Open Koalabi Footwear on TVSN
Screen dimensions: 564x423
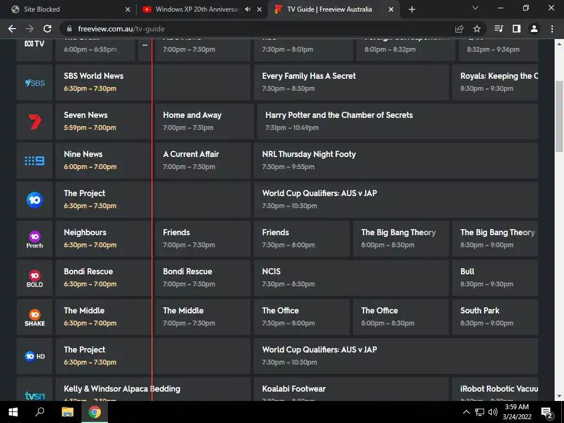(x=351, y=389)
